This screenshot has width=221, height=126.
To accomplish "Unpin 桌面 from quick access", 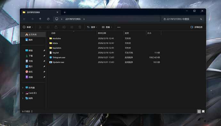I will [x=44, y=50].
